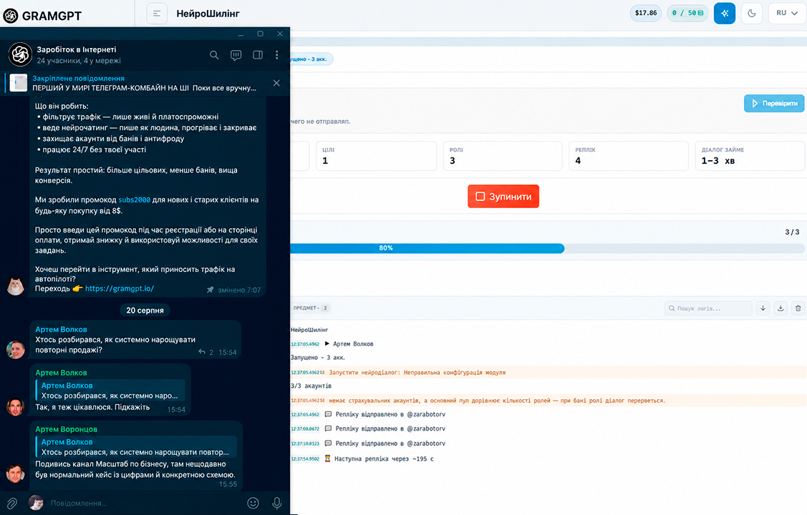This screenshot has width=807, height=515.
Task: Open the RU language dropdown
Action: pos(787,13)
